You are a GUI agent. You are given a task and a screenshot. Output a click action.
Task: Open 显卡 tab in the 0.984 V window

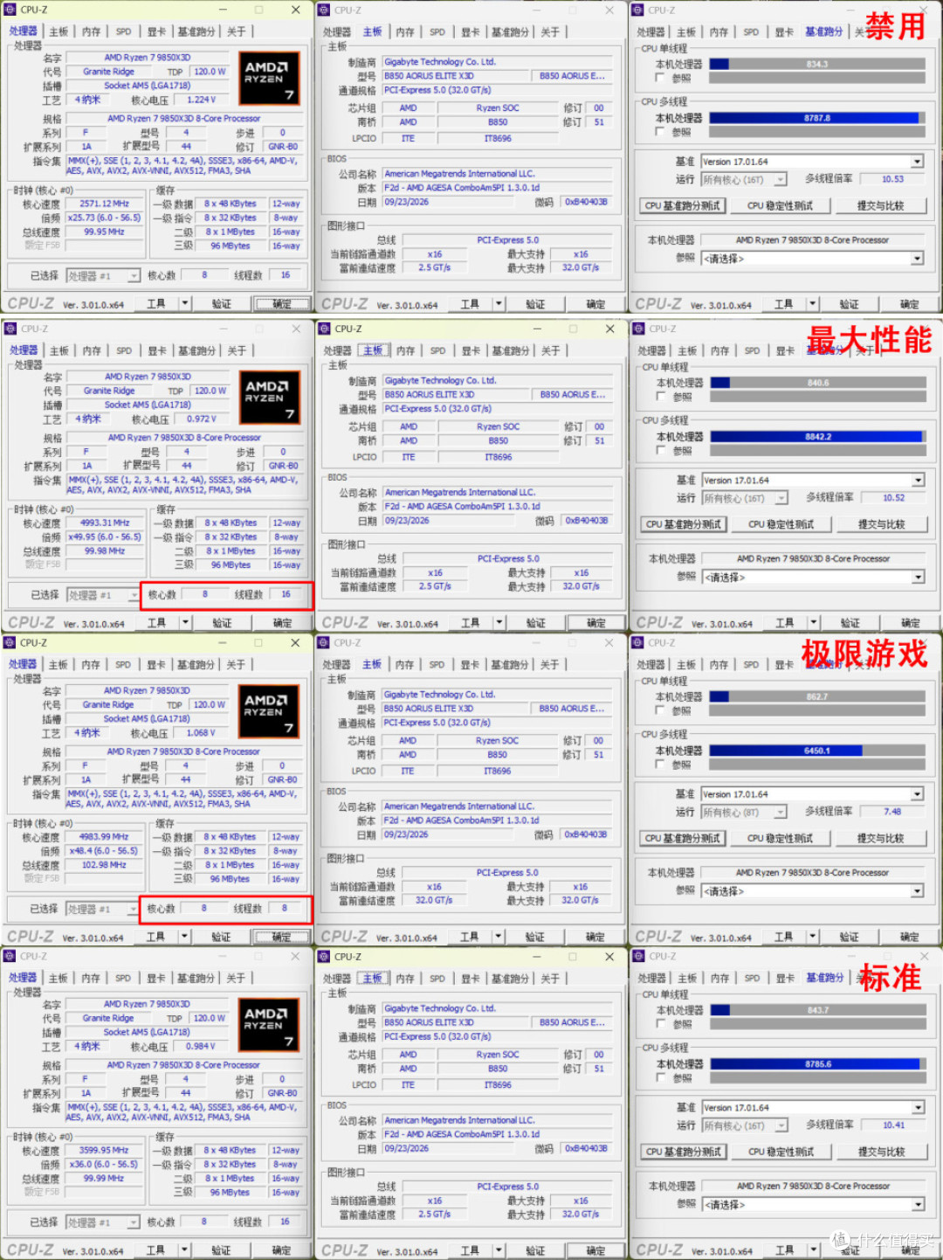click(x=155, y=978)
